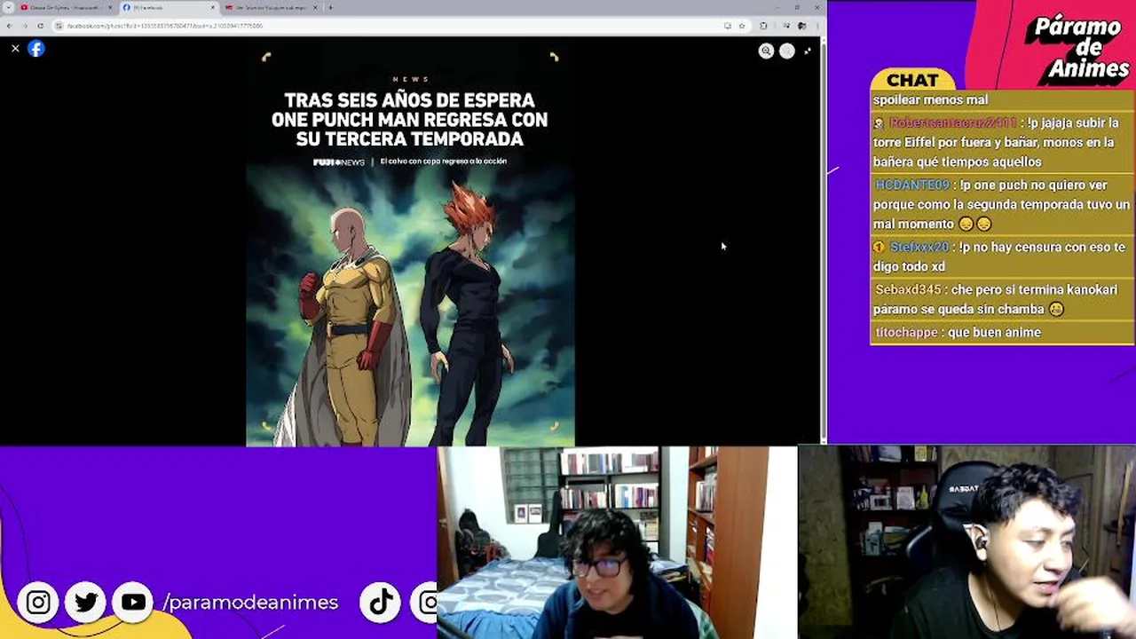Click the YouTube icon in overlay
The image size is (1136, 639).
pos(133,603)
